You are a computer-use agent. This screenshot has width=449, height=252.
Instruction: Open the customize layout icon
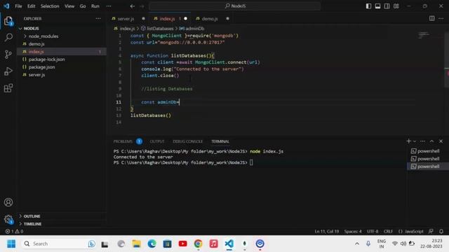(x=396, y=6)
